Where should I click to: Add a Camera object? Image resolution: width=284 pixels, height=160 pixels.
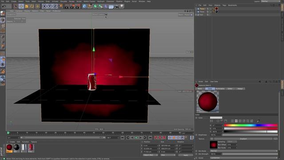(116, 7)
